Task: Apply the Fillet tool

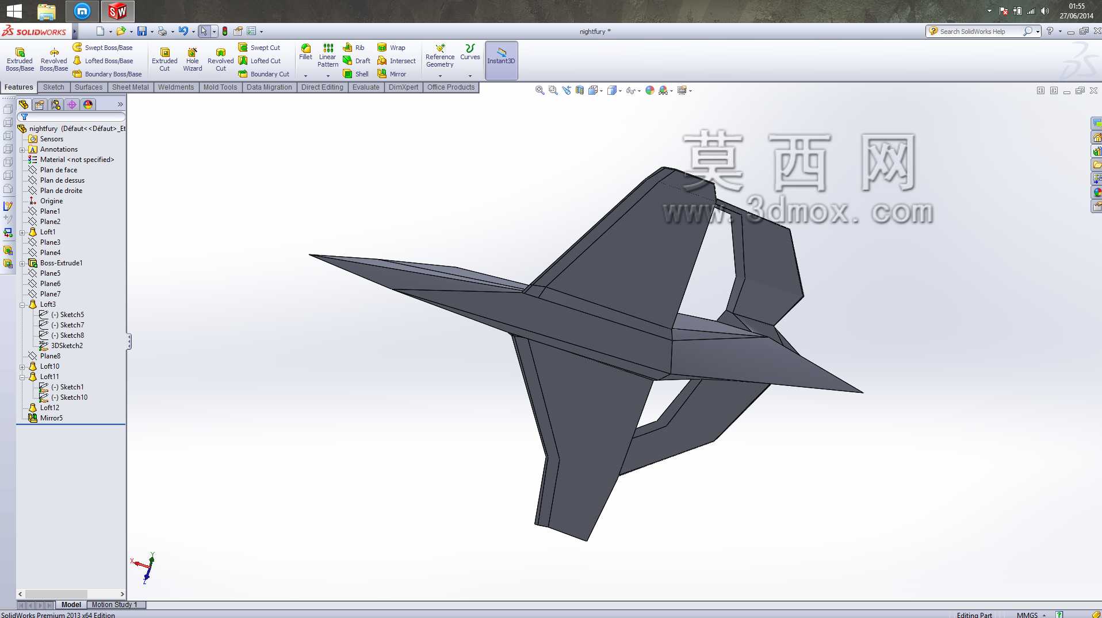Action: 306,52
